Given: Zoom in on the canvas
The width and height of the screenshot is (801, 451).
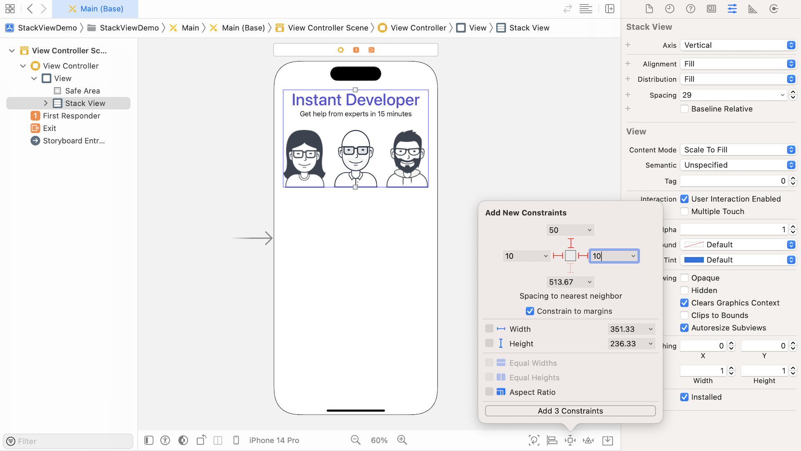Looking at the screenshot, I should pyautogui.click(x=402, y=440).
